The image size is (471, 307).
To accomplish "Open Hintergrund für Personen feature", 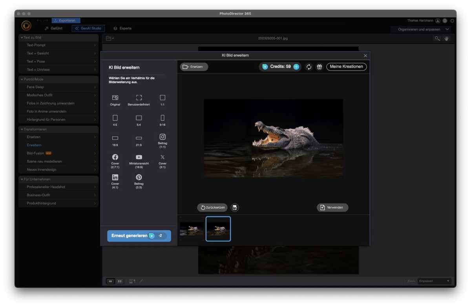I will click(58, 120).
